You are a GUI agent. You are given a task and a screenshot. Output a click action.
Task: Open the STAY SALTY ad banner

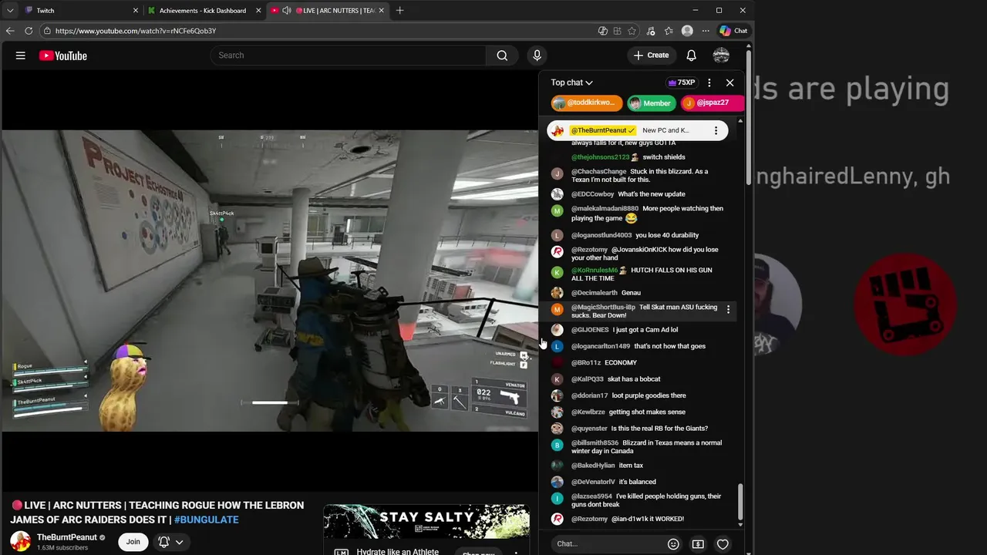pyautogui.click(x=426, y=521)
